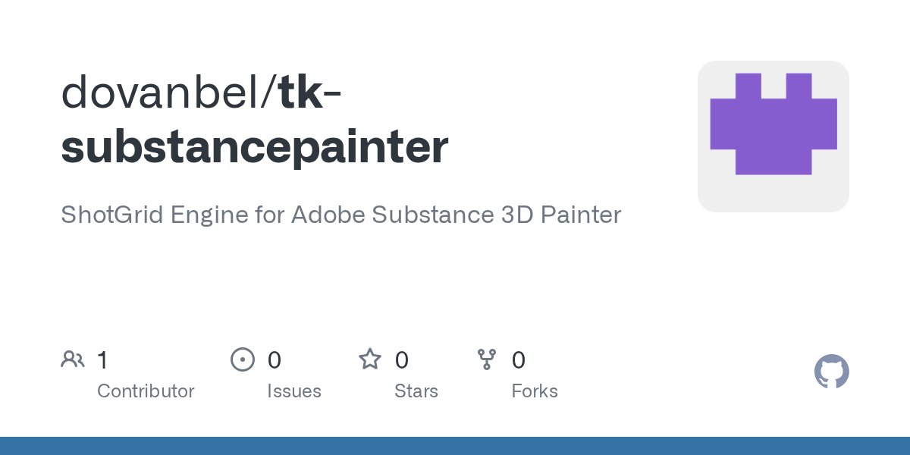Click the gray avatar background tile
Image resolution: width=910 pixels, height=455 pixels.
coord(773,136)
